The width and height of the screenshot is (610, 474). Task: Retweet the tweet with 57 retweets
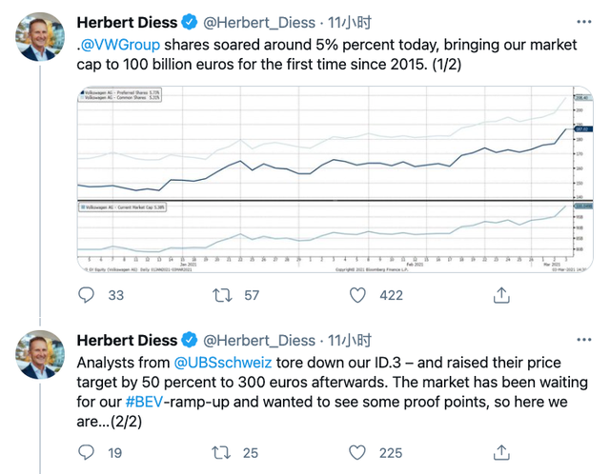click(222, 295)
